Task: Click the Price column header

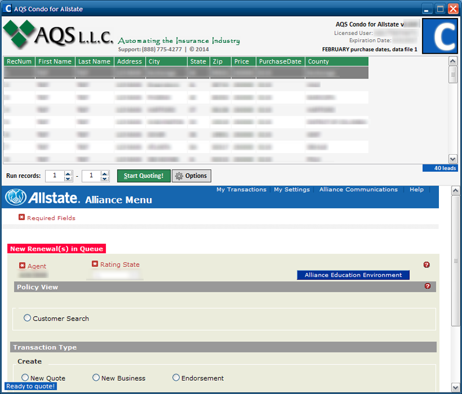Action: click(243, 61)
